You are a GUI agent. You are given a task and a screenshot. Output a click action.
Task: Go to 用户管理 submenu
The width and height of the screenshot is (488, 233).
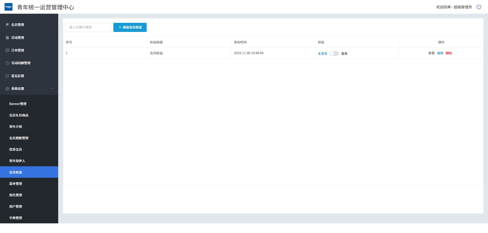coord(29,206)
